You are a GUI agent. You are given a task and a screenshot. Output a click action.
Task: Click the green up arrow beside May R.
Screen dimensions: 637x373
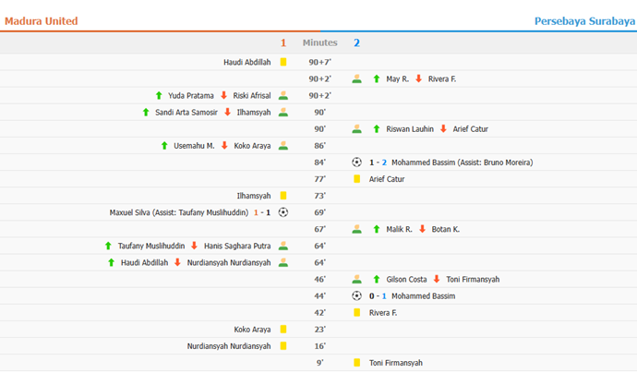[x=376, y=78]
